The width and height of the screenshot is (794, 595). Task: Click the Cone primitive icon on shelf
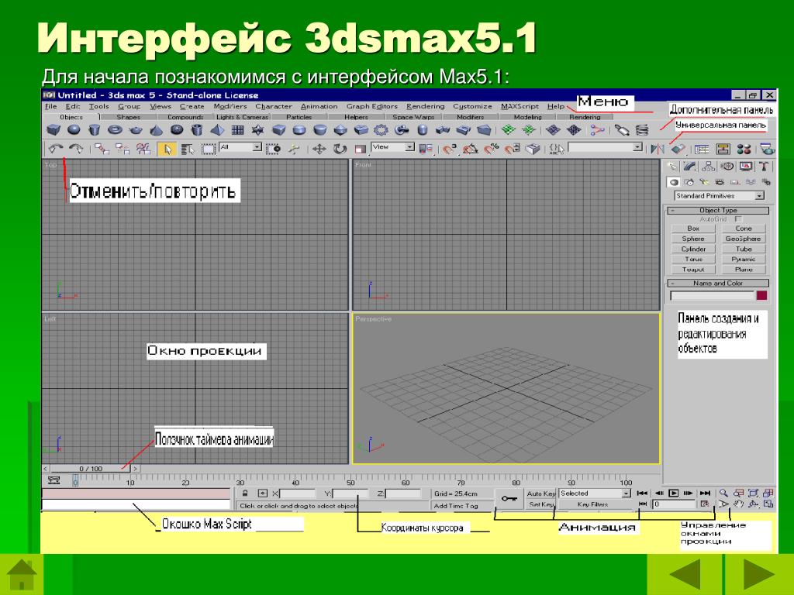157,130
